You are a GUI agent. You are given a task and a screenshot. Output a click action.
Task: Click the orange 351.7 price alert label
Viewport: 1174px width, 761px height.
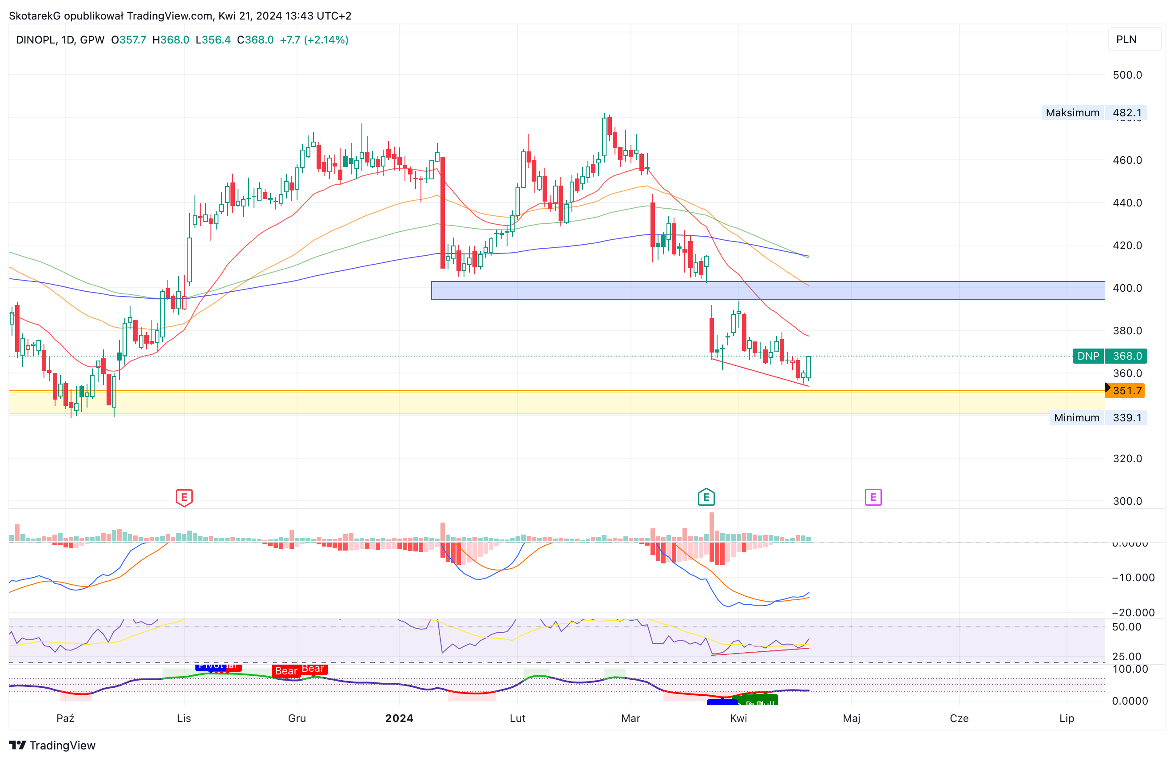click(x=1125, y=391)
